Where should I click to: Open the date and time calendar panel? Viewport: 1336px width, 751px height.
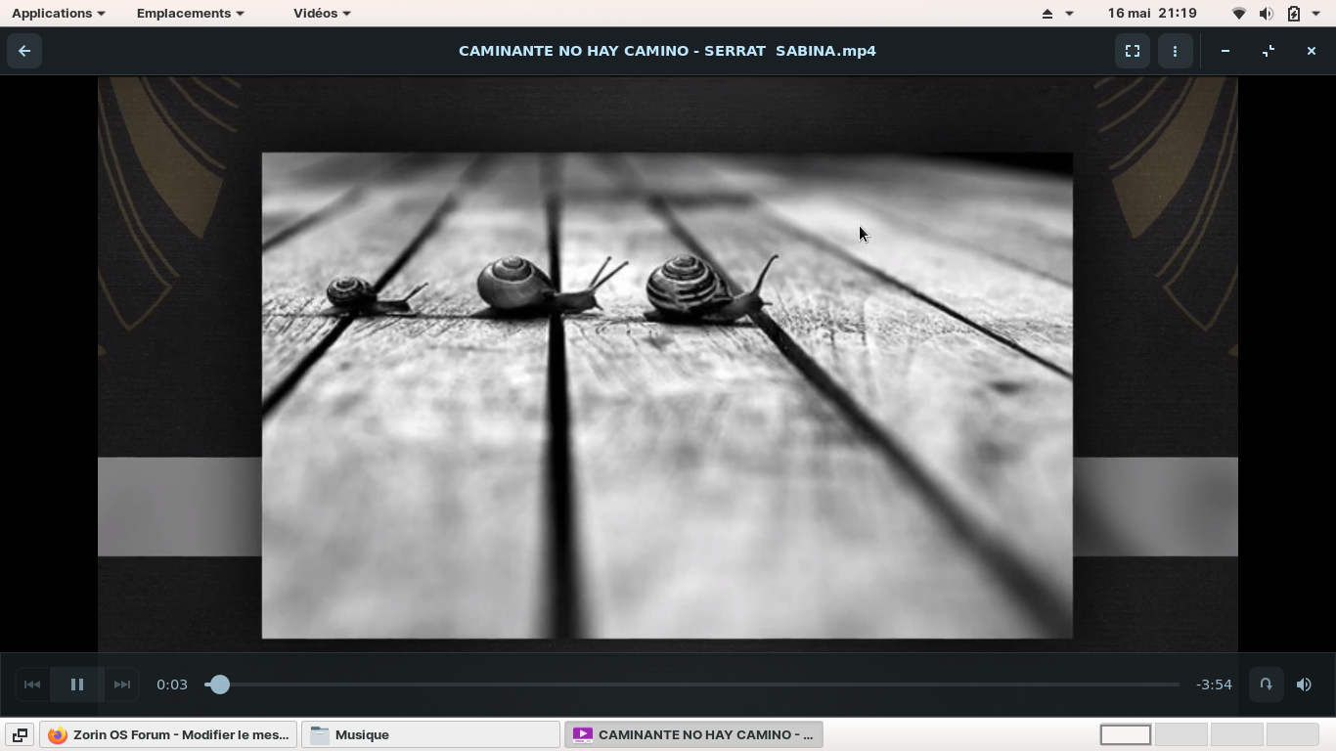[x=1151, y=13]
